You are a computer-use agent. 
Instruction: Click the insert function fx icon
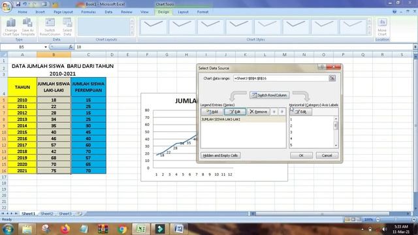click(x=71, y=47)
